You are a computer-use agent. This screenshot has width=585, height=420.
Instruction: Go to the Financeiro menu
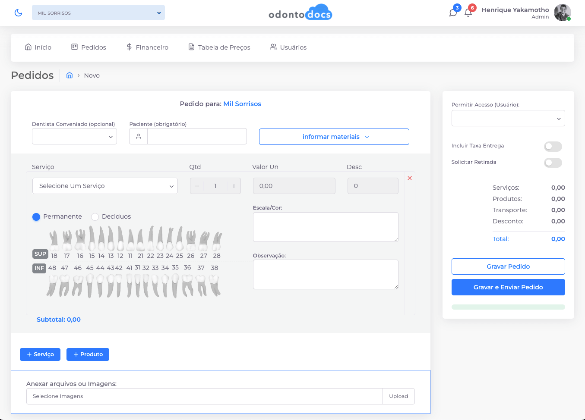pos(147,47)
